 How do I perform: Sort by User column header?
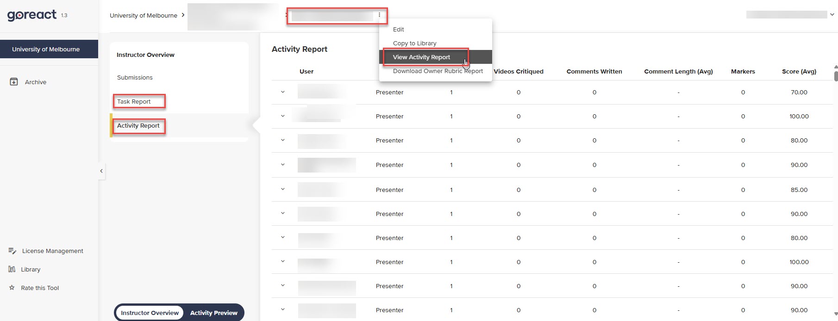point(306,71)
